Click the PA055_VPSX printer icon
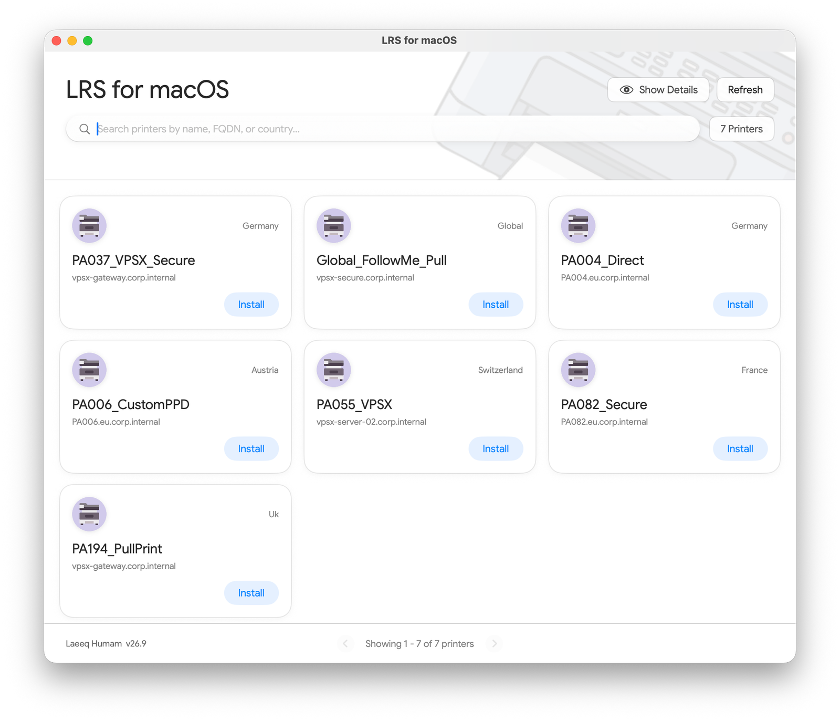The height and width of the screenshot is (721, 840). [x=334, y=370]
